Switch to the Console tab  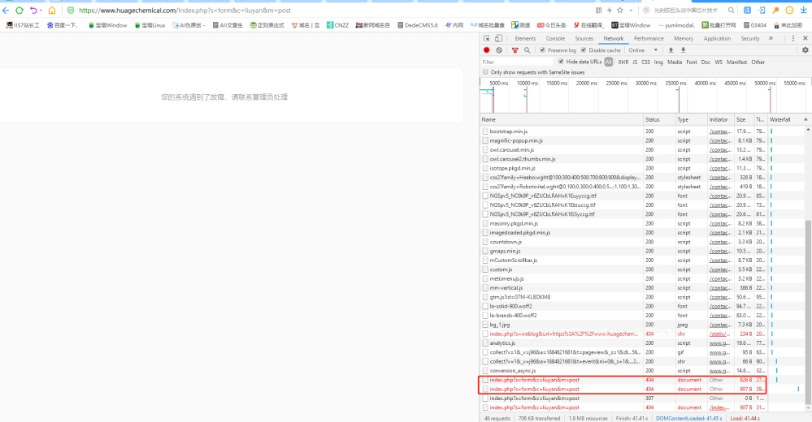(x=555, y=38)
